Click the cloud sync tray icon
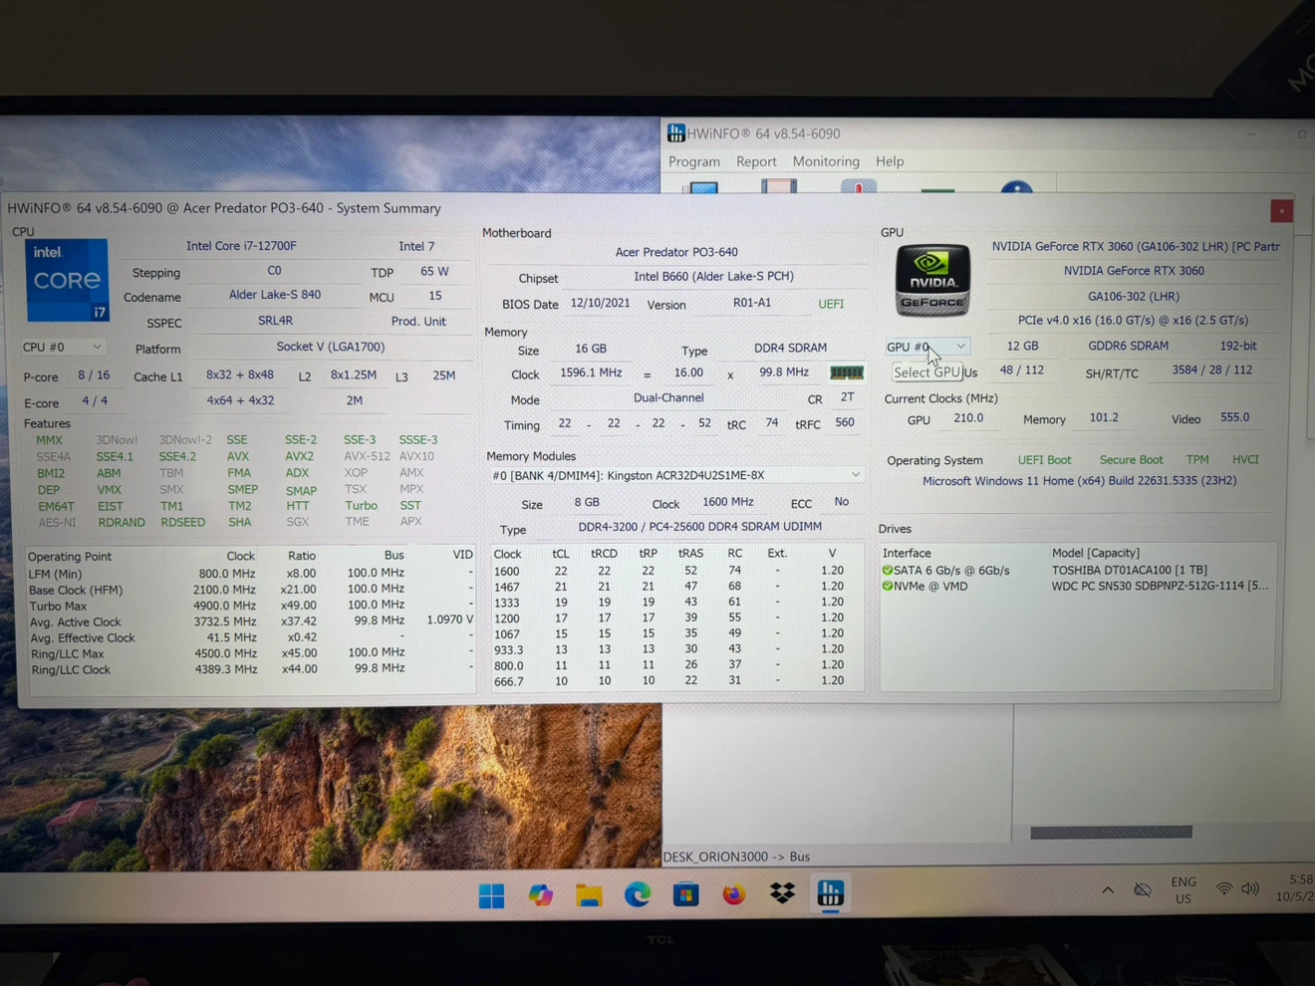The image size is (1315, 986). [x=1143, y=889]
